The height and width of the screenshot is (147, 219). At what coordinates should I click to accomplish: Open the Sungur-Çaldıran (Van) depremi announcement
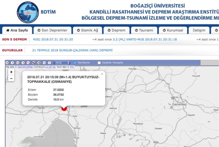click(x=72, y=50)
